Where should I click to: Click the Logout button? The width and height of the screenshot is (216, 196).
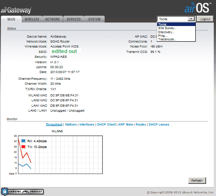(205, 19)
